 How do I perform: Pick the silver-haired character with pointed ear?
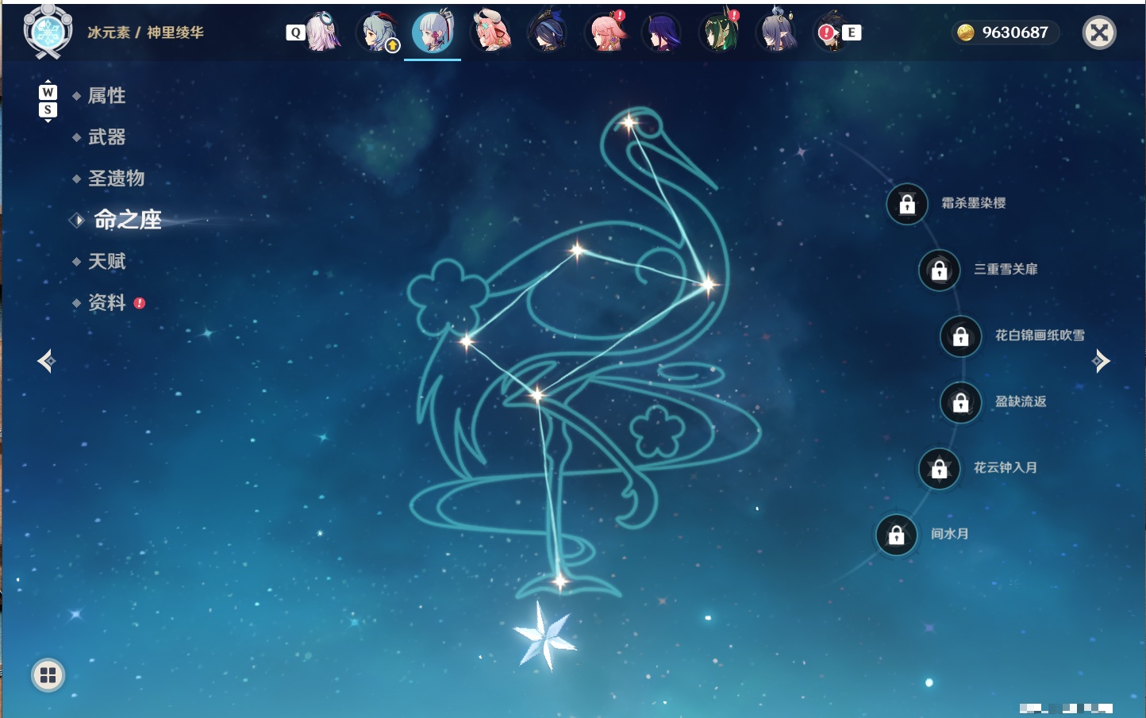pos(776,32)
